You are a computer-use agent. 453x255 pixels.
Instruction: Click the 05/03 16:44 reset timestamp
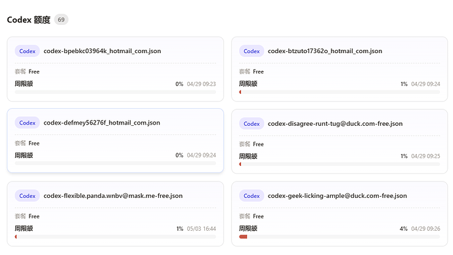point(202,229)
